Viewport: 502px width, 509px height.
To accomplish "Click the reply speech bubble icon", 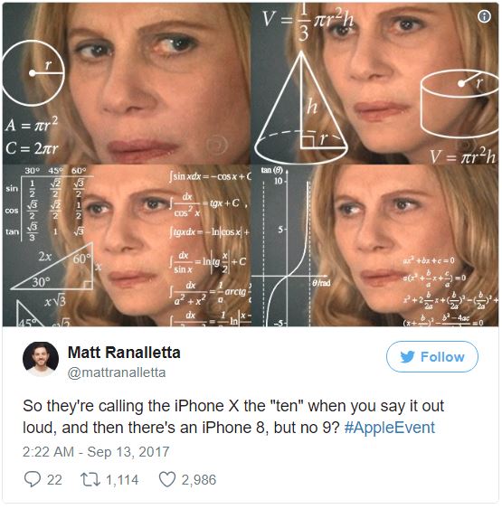I will pyautogui.click(x=33, y=479).
